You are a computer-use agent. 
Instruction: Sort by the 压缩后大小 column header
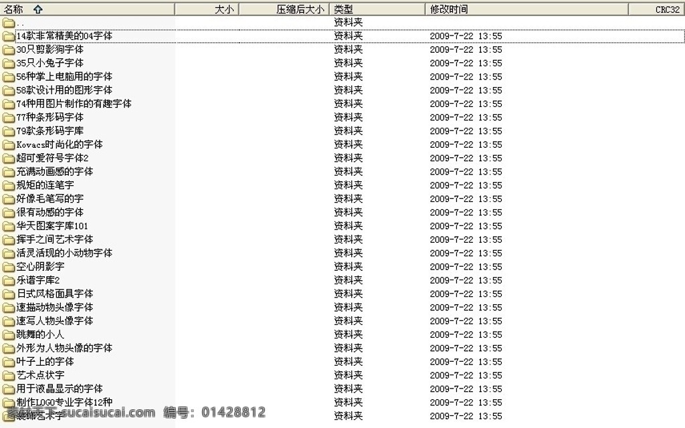point(284,9)
